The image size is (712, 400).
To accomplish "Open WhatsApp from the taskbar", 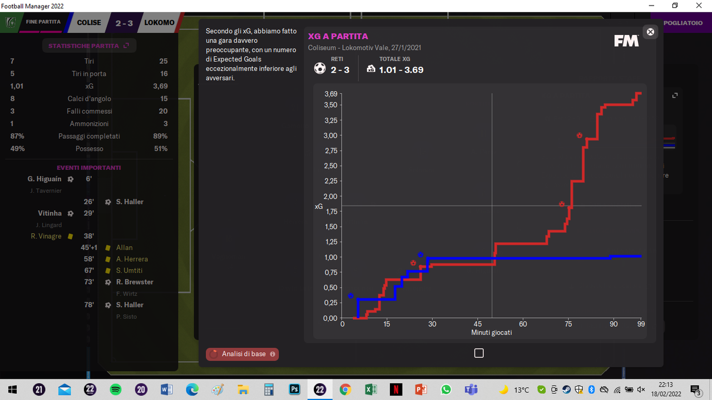I will pos(446,389).
